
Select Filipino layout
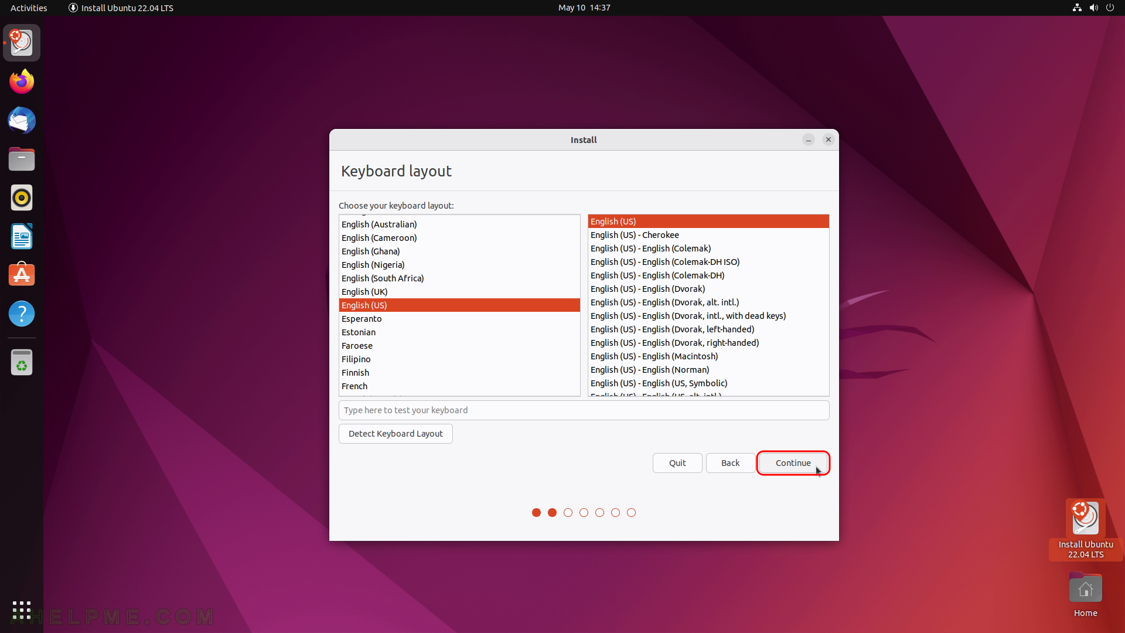pos(459,359)
